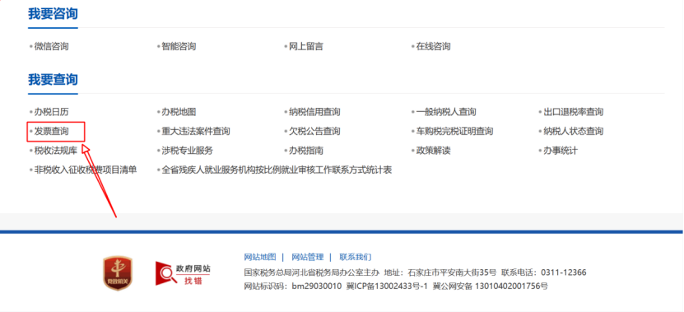684x312 pixels.
Task: Click 出口退税率查询
Action: tap(573, 112)
